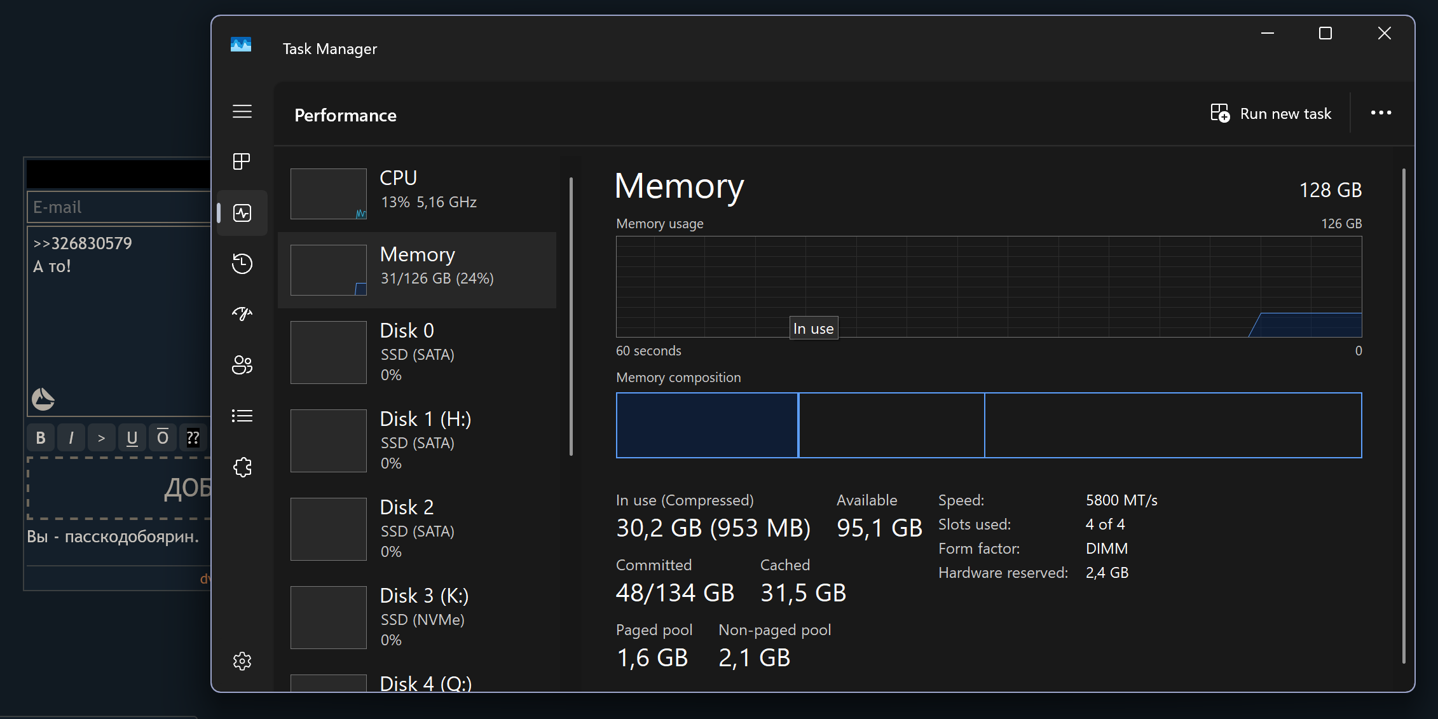Open Task Manager settings gear
This screenshot has height=719, width=1438.
click(x=242, y=661)
